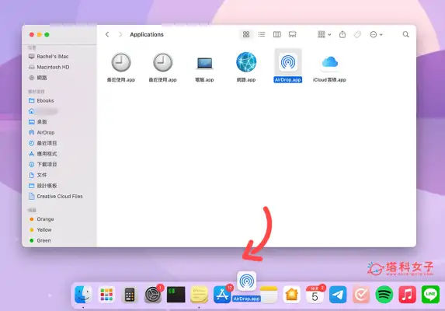Select Macintosh HD in sidebar

(49, 68)
